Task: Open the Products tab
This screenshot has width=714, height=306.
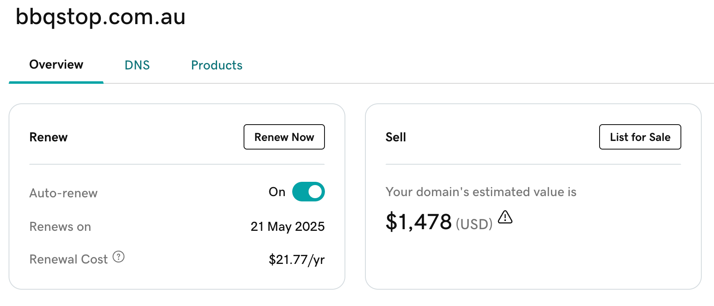Action: (x=217, y=65)
